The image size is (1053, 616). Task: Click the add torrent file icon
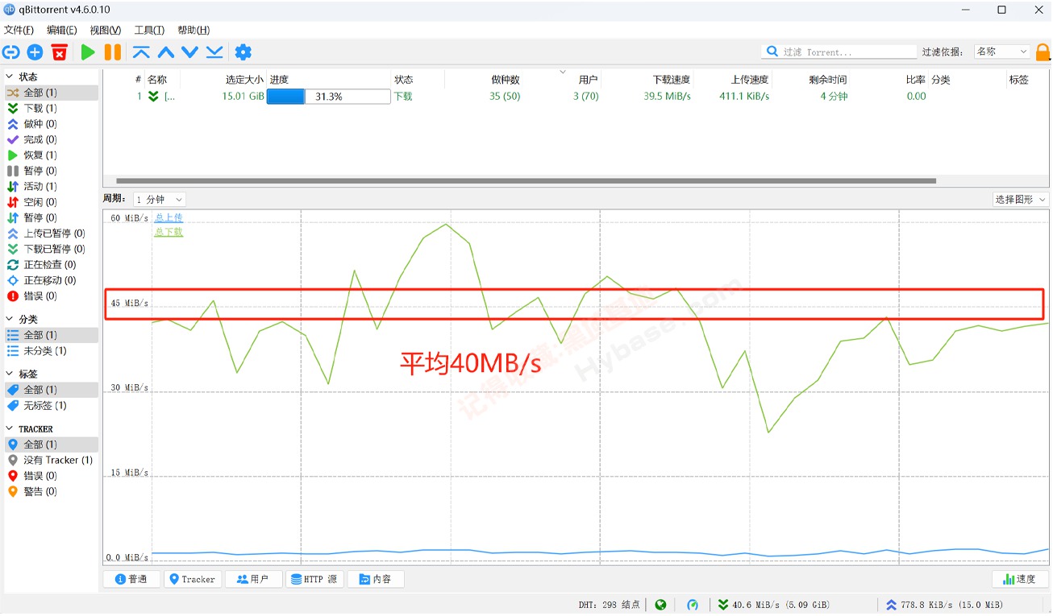[x=35, y=52]
